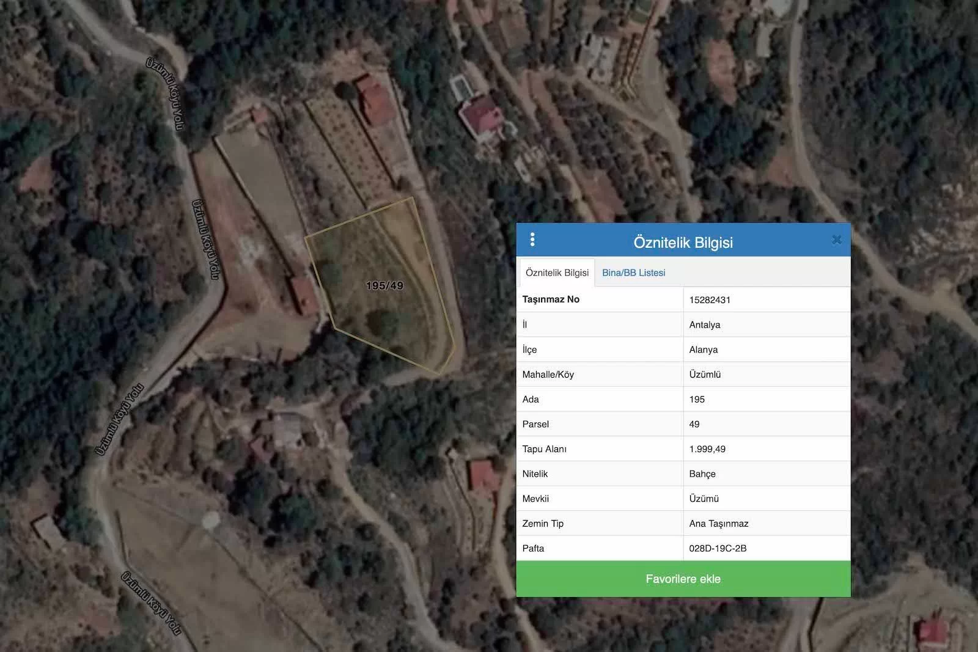This screenshot has width=978, height=652.
Task: Click the Zemin Tip row label
Action: 543,524
